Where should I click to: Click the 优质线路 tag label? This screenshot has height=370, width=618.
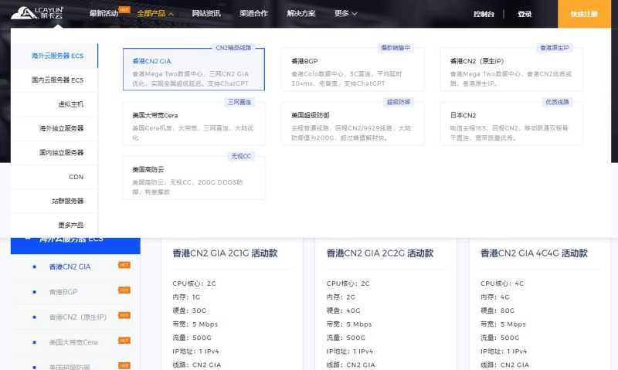[x=557, y=102]
